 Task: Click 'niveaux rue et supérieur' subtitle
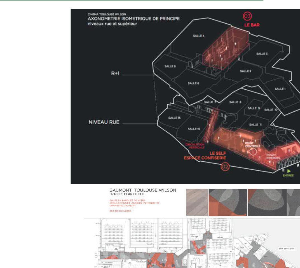tap(112, 24)
